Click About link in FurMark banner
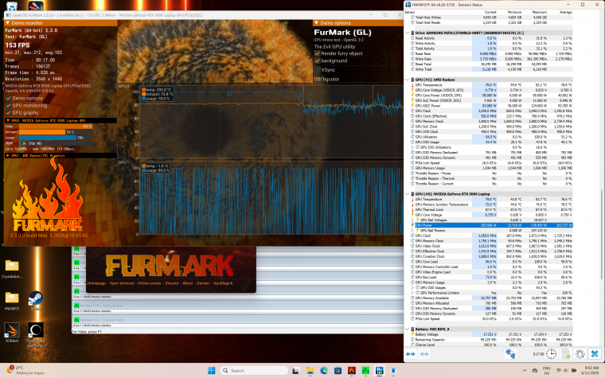 pos(188,283)
